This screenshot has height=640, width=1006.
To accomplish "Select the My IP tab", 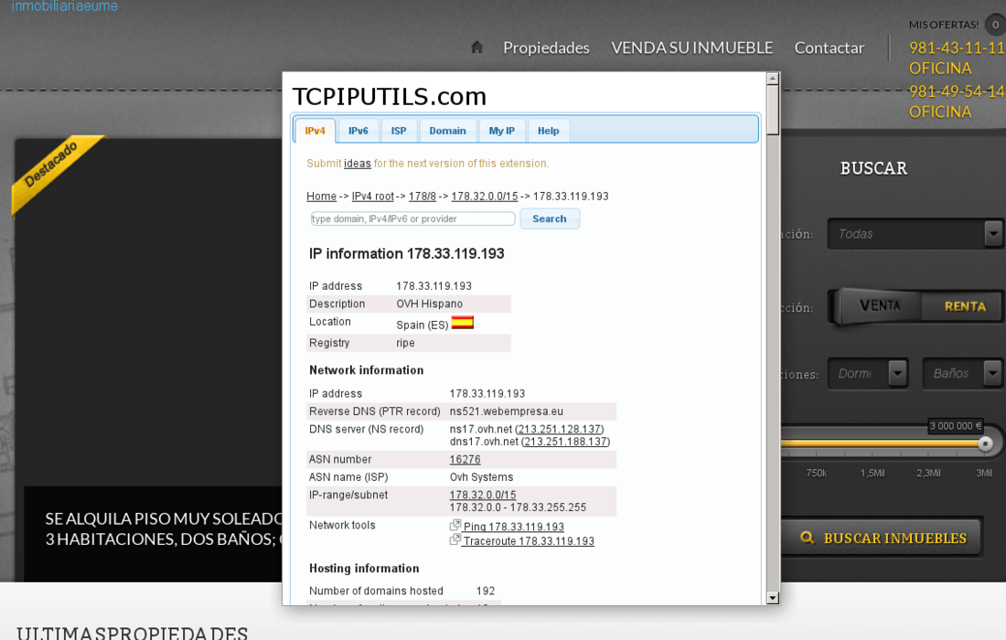I will point(502,131).
